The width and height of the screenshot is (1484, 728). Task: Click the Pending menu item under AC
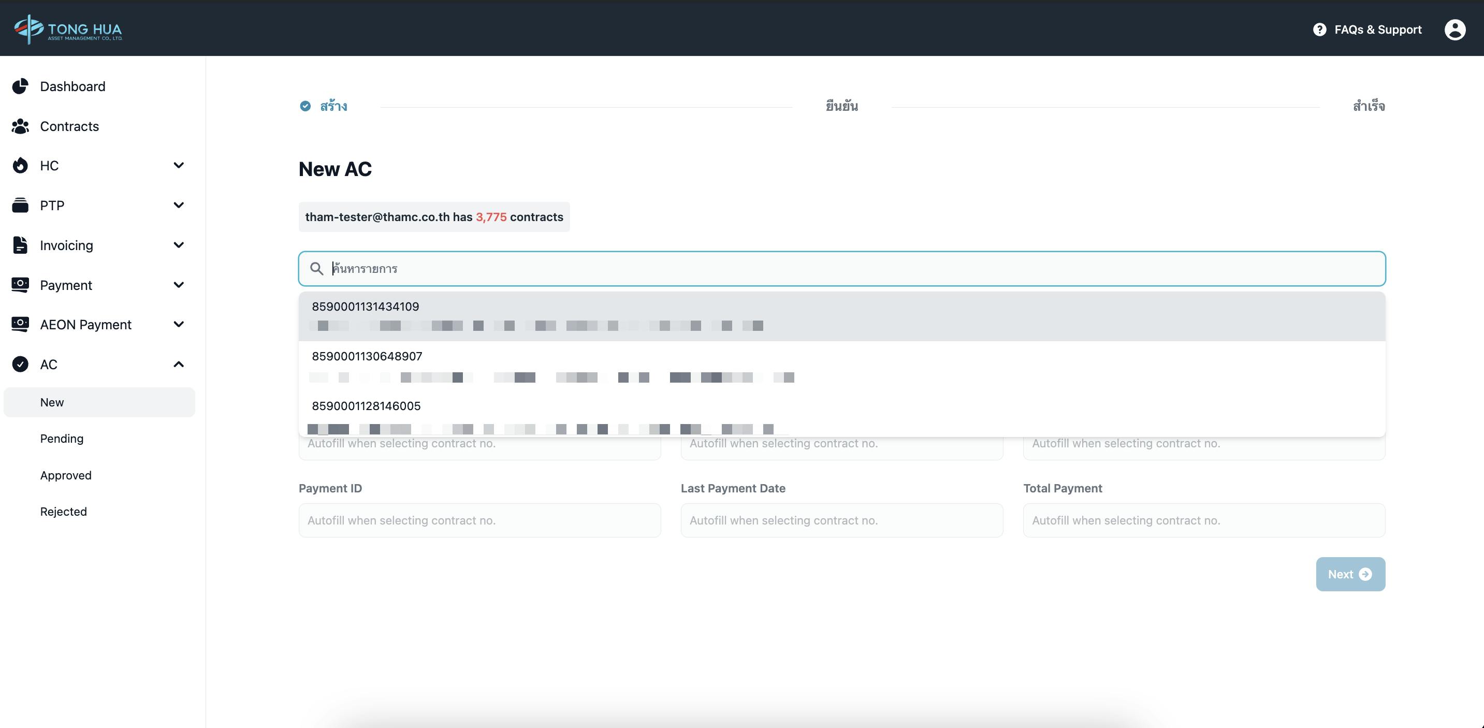62,439
